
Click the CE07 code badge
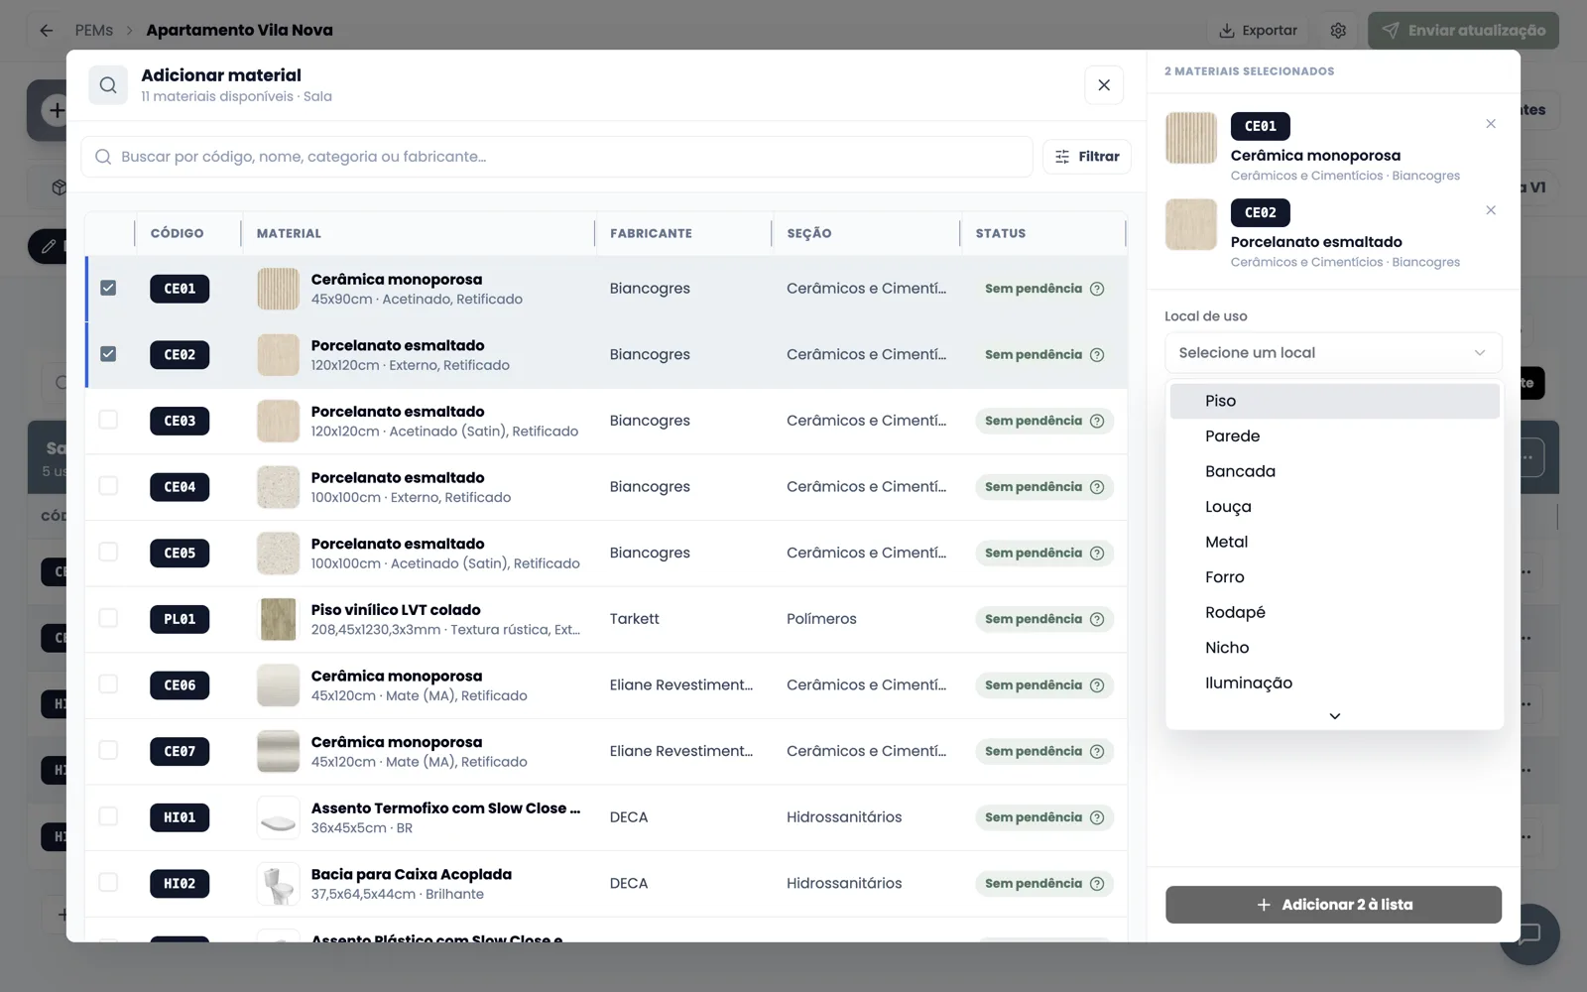[180, 751]
